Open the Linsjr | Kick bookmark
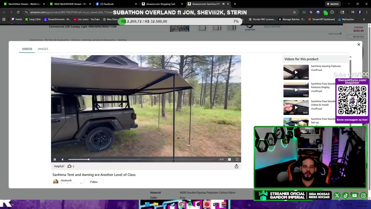Image resolution: width=371 pixels, height=209 pixels. click(33, 19)
